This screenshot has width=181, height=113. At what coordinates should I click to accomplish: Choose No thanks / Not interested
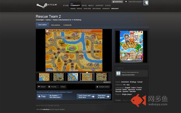click(x=55, y=96)
